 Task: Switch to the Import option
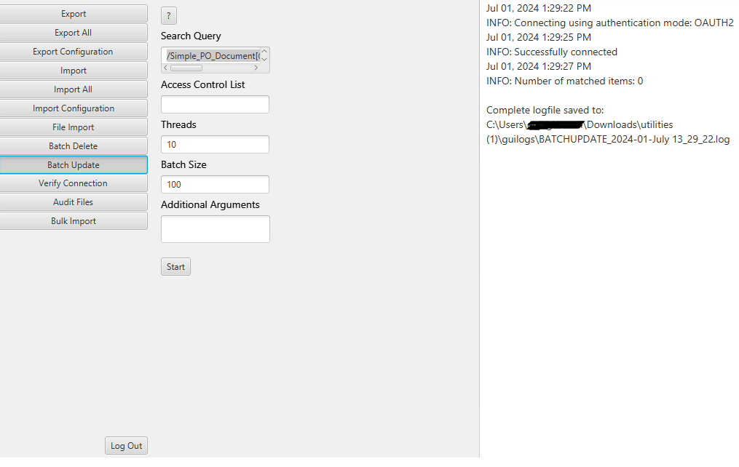tap(74, 71)
